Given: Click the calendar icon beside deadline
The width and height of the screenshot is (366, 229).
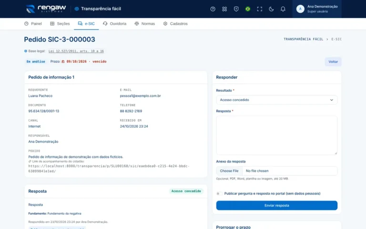Looking at the screenshot, I should 63,62.
